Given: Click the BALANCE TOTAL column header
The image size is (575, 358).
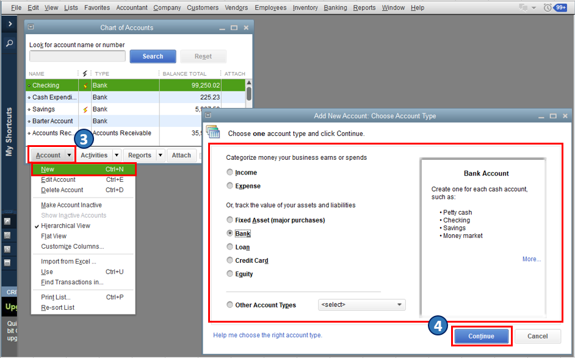Looking at the screenshot, I should pyautogui.click(x=184, y=74).
